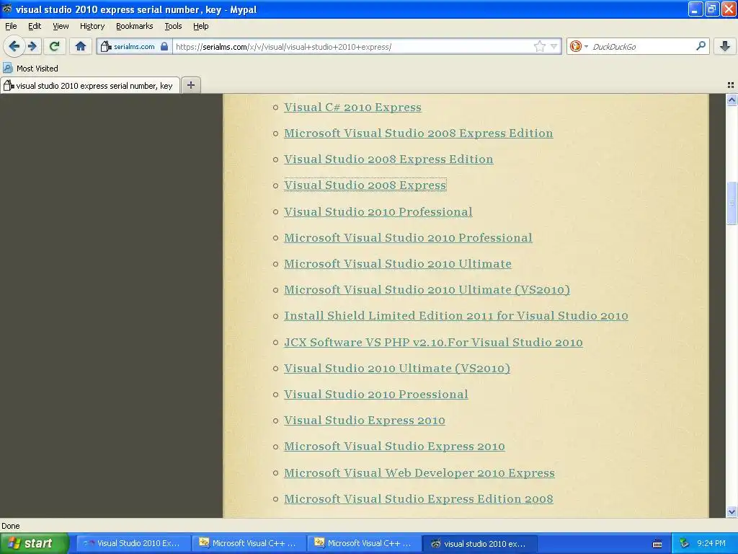
Task: Open Visual Studio 2010 Proessional link
Action: 376,395
